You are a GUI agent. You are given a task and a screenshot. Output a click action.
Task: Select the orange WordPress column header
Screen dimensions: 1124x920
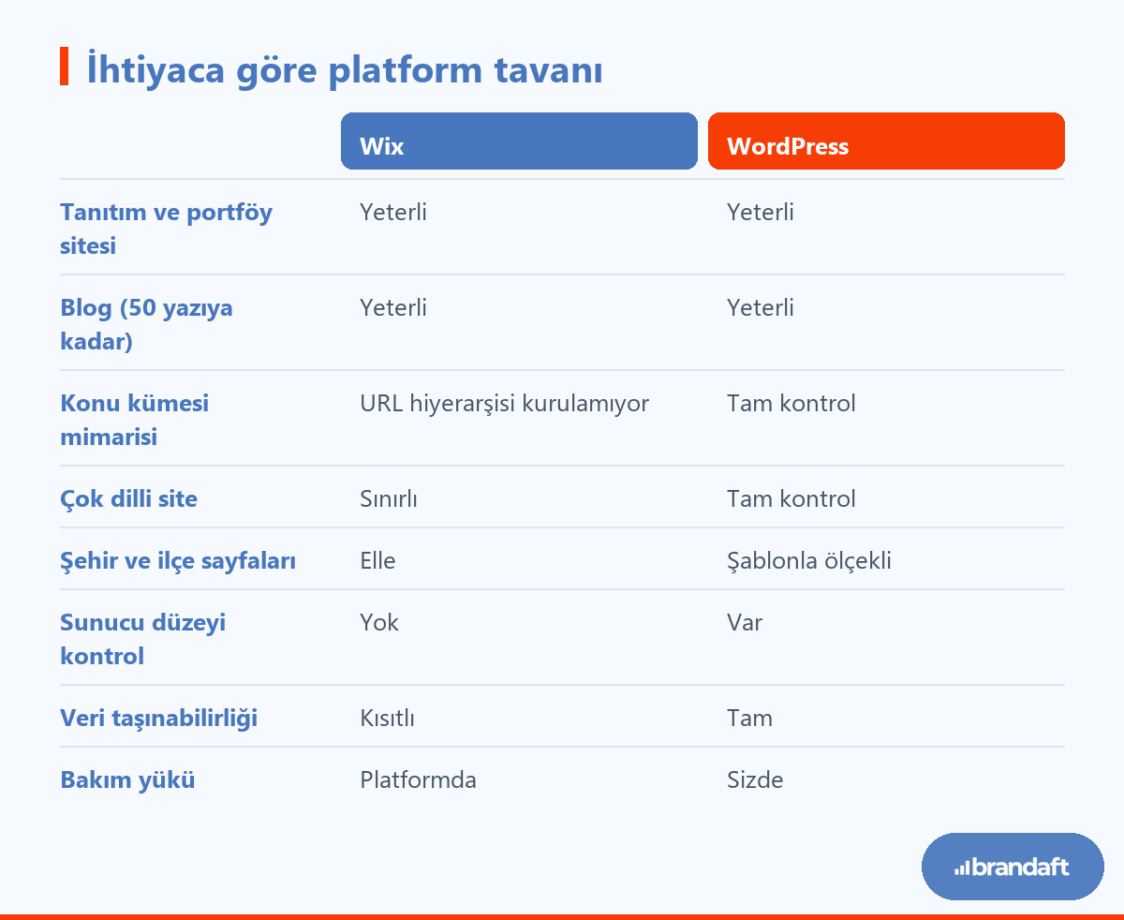[886, 141]
